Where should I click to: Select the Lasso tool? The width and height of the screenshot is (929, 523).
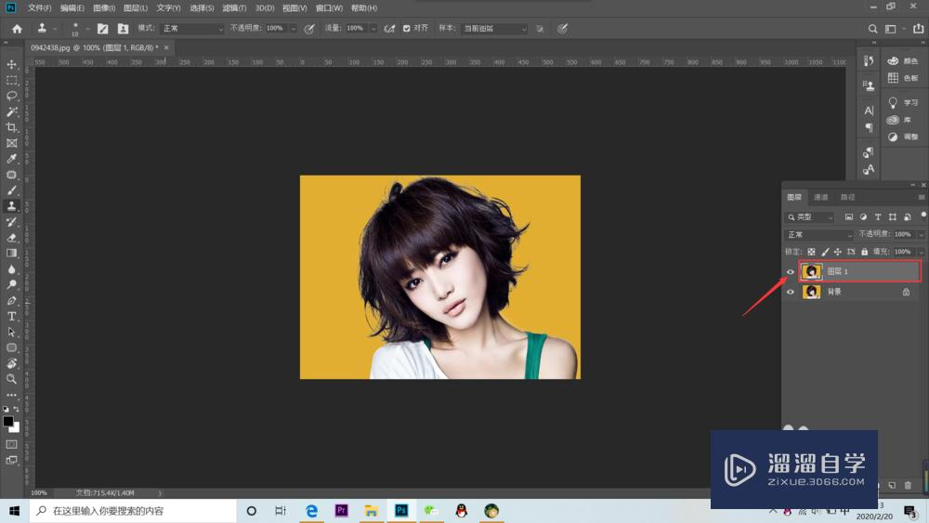[12, 96]
